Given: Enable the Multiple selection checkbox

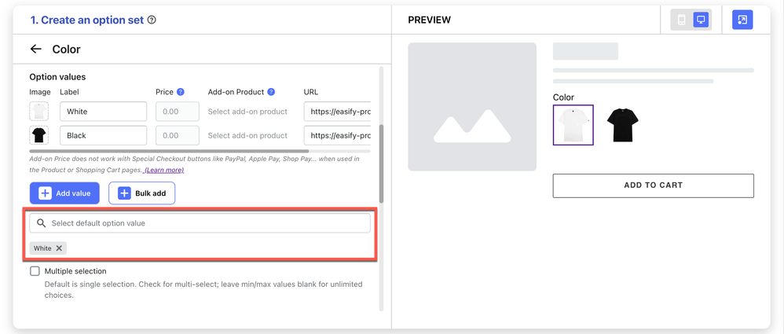Looking at the screenshot, I should pyautogui.click(x=35, y=271).
